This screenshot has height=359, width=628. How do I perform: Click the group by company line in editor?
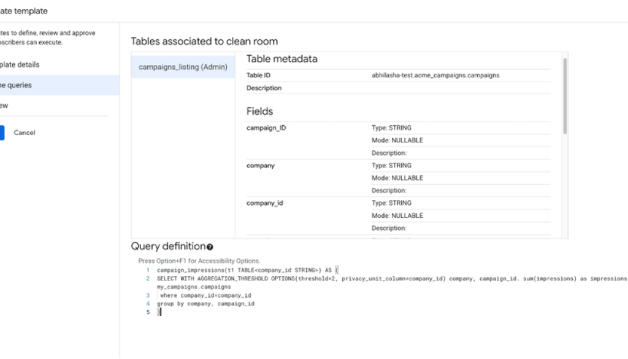(x=205, y=304)
